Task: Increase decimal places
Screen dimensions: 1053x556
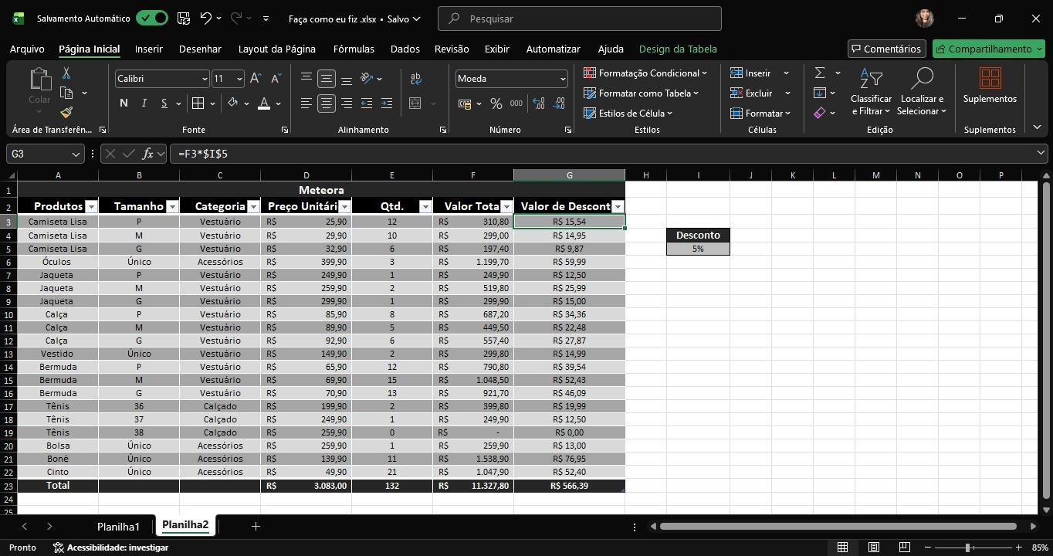Action: click(539, 103)
